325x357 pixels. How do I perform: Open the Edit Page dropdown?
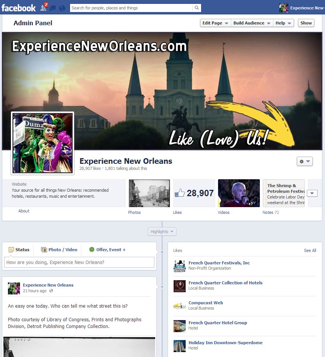pyautogui.click(x=215, y=23)
